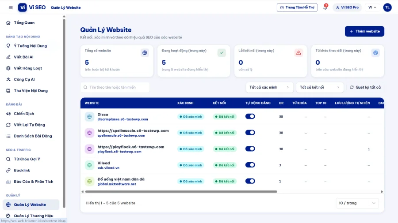Disable auto-post for Đồ uống việt nam dân dã

point(250,181)
